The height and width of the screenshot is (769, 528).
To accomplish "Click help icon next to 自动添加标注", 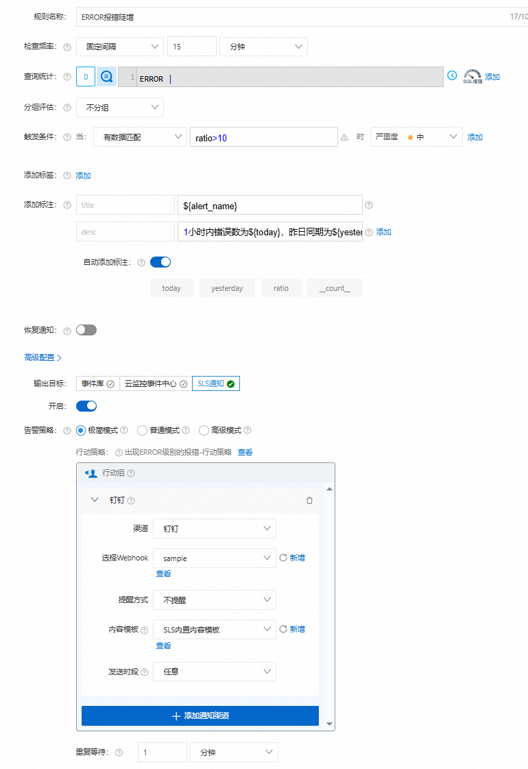I will click(x=141, y=262).
